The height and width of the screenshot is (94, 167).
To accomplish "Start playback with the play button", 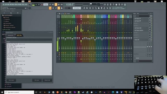I will pyautogui.click(x=36, y=4).
